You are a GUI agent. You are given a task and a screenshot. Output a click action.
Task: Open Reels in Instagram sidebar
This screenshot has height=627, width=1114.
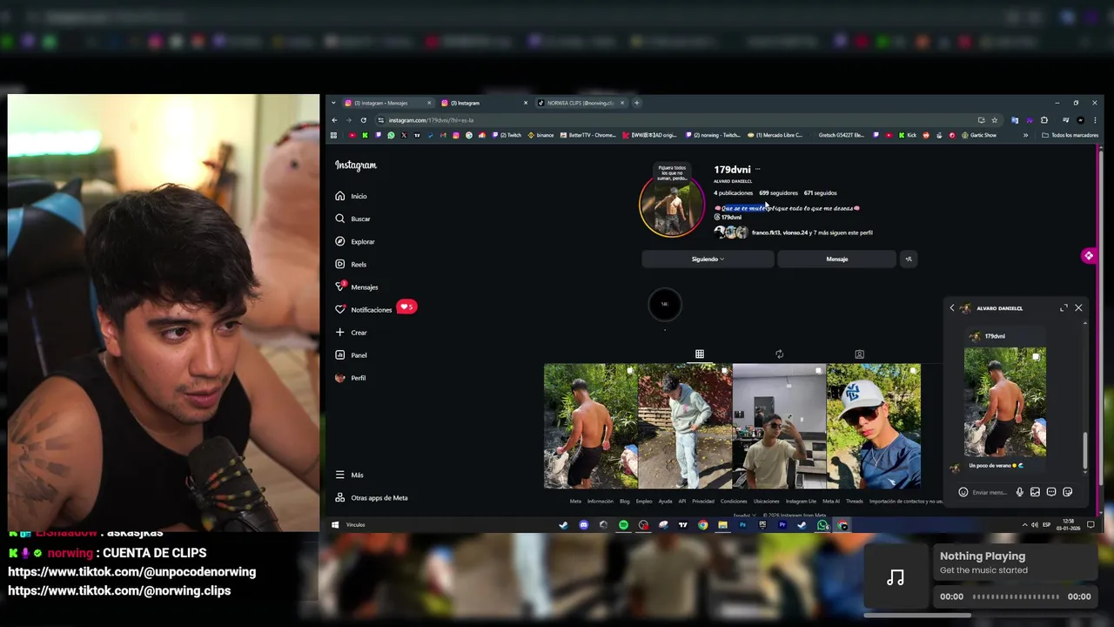click(x=352, y=264)
